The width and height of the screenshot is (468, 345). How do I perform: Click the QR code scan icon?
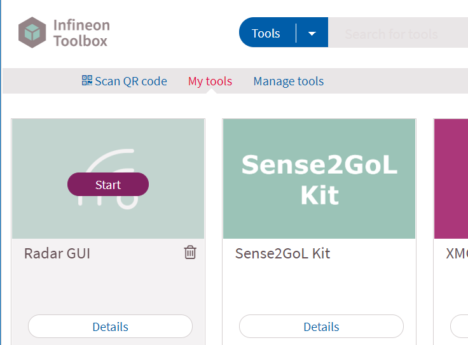click(x=87, y=81)
